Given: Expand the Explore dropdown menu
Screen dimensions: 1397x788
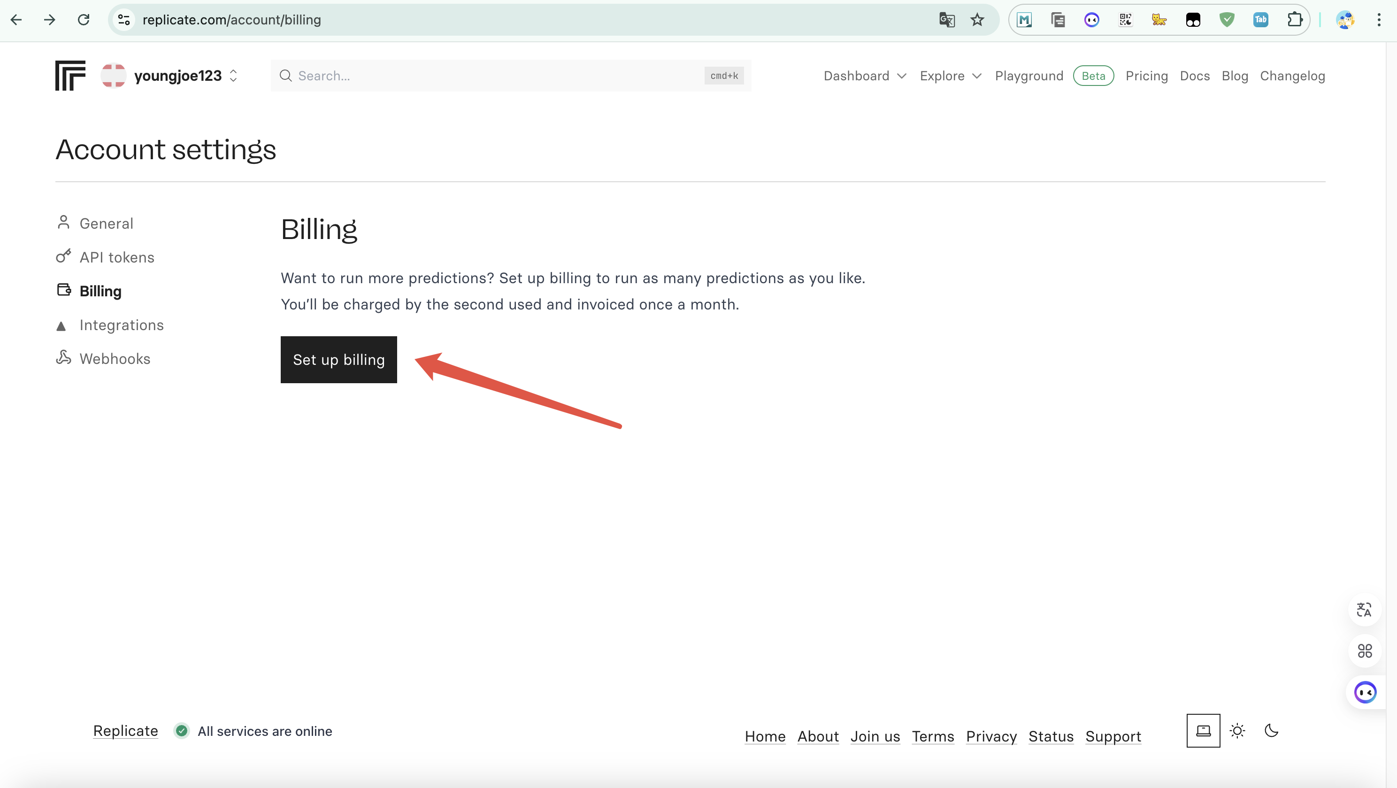Looking at the screenshot, I should coord(950,76).
